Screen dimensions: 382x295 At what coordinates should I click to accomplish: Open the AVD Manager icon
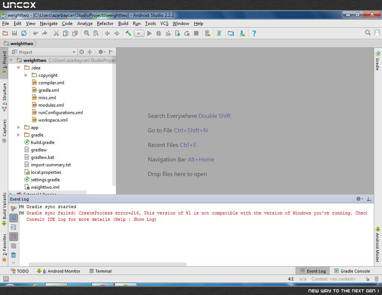point(207,33)
